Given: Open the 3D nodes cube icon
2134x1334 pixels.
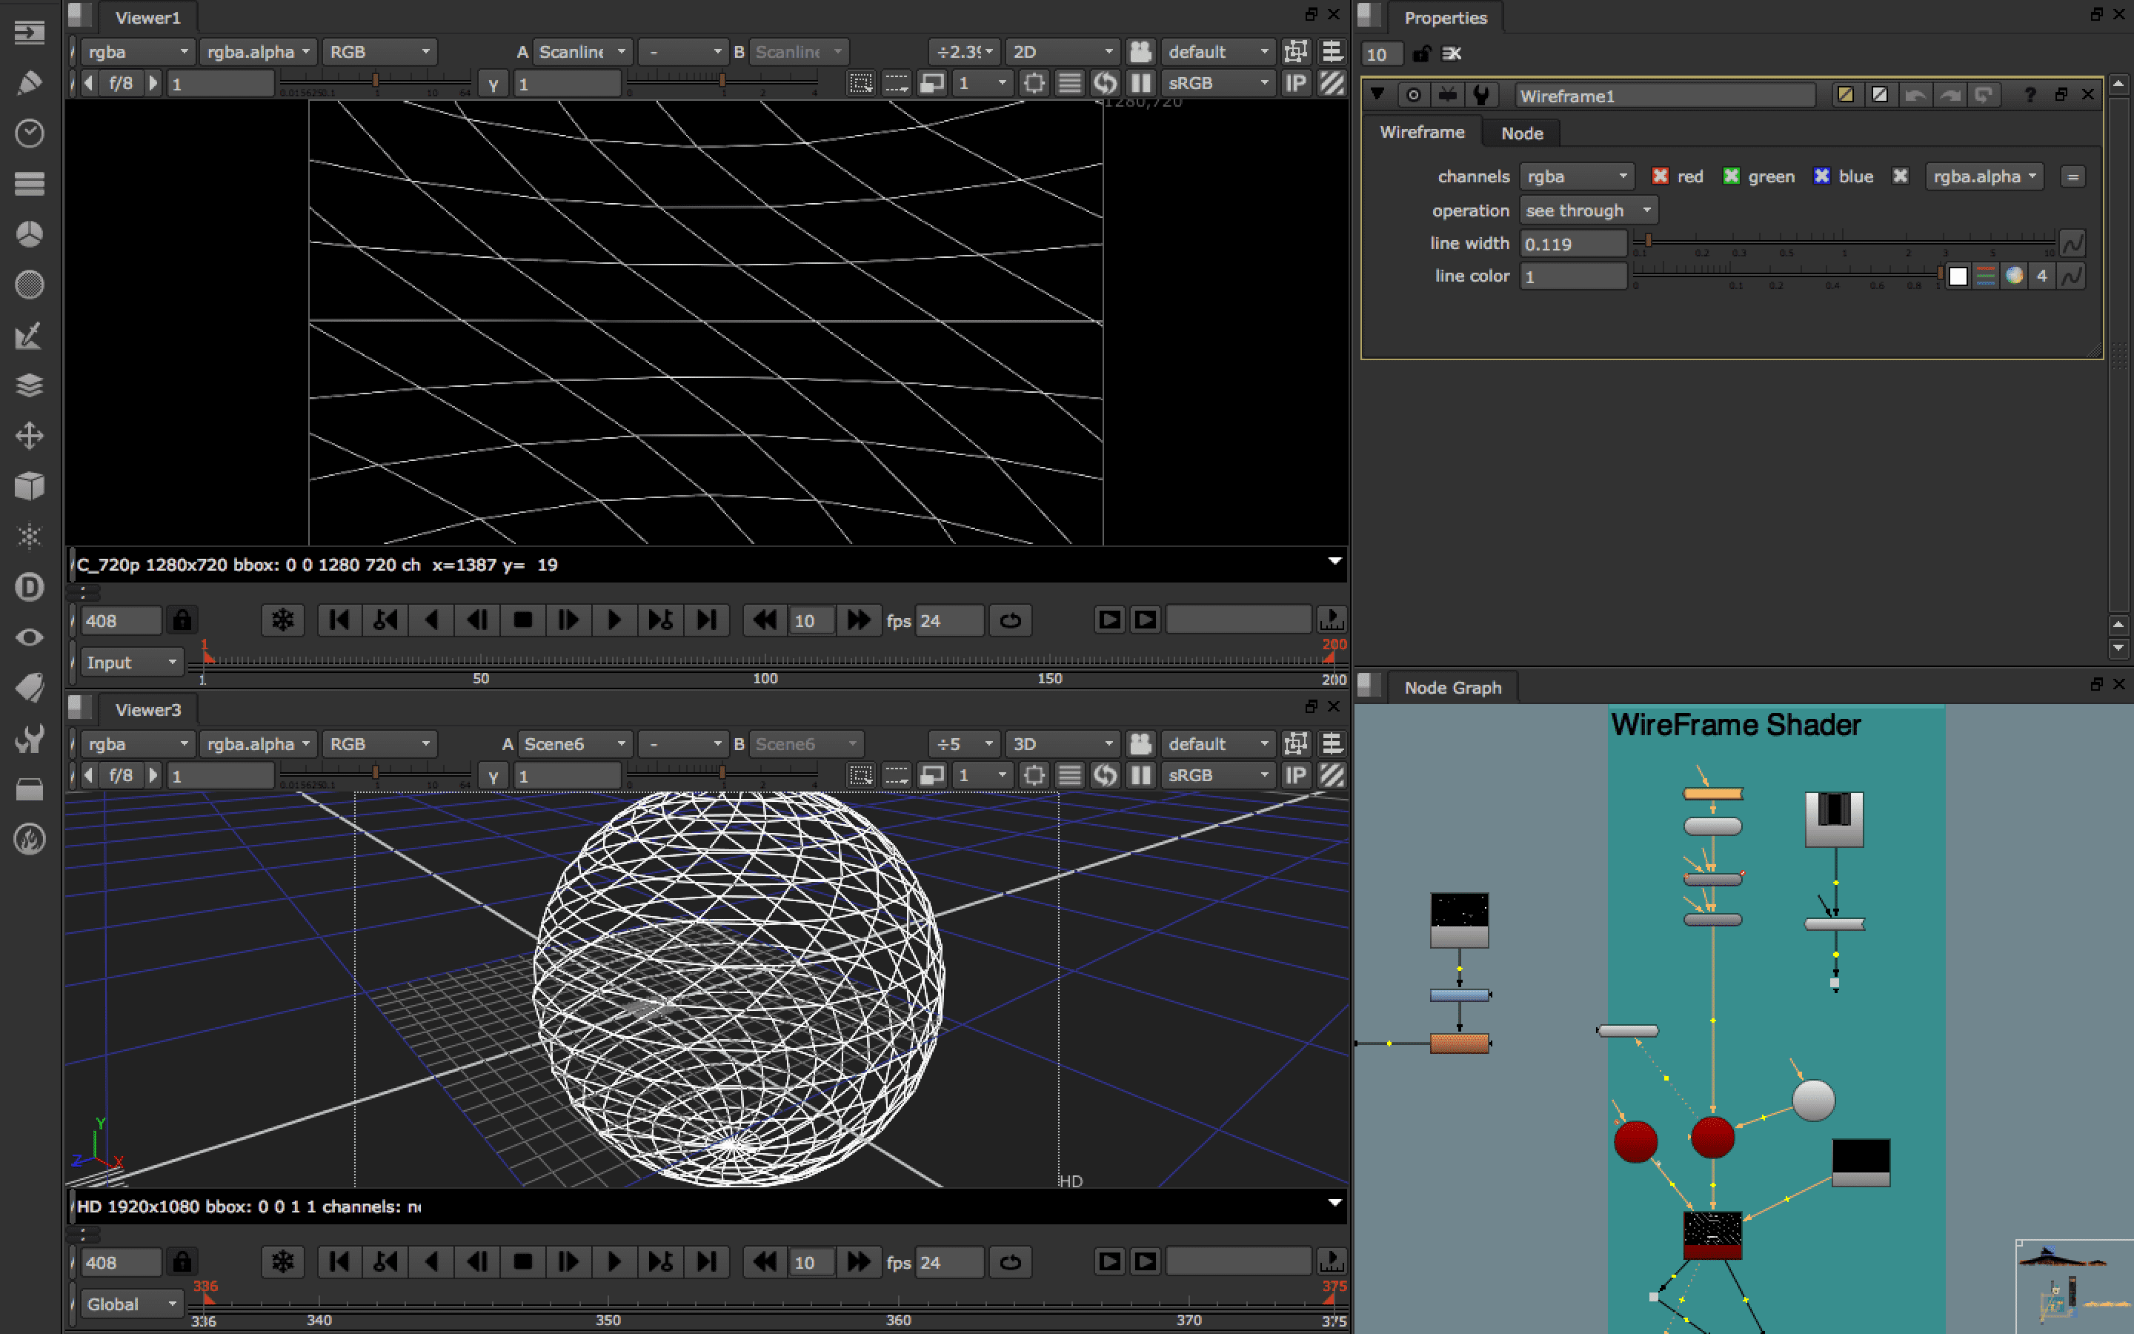Looking at the screenshot, I should coord(29,486).
